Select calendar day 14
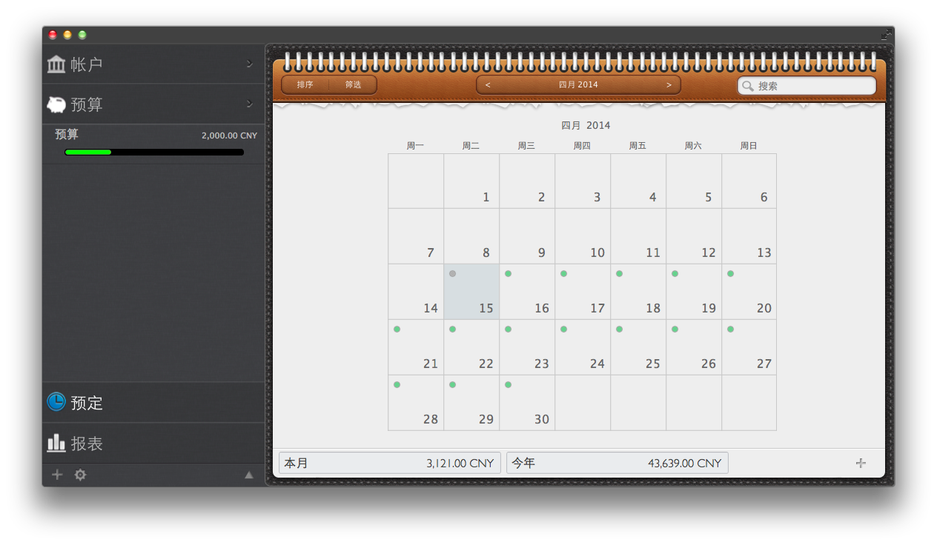The image size is (937, 545). [x=416, y=292]
